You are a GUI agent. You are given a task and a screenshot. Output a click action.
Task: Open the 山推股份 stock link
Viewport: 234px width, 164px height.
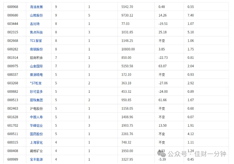click(x=36, y=15)
